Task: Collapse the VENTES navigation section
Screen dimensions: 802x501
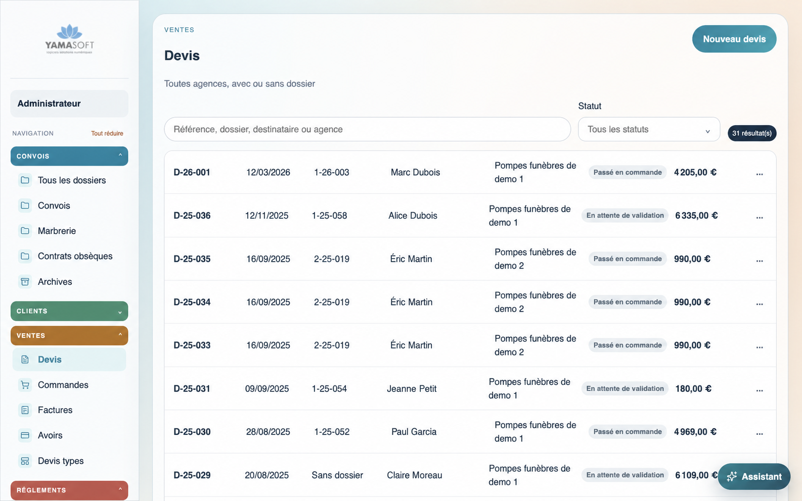Action: coord(69,335)
